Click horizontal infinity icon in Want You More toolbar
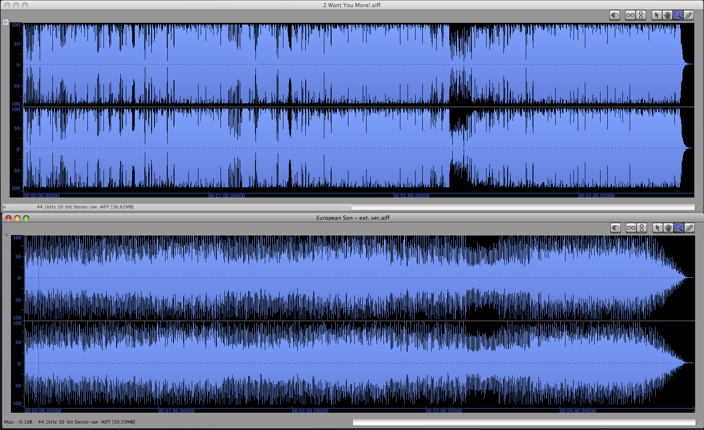 click(630, 16)
